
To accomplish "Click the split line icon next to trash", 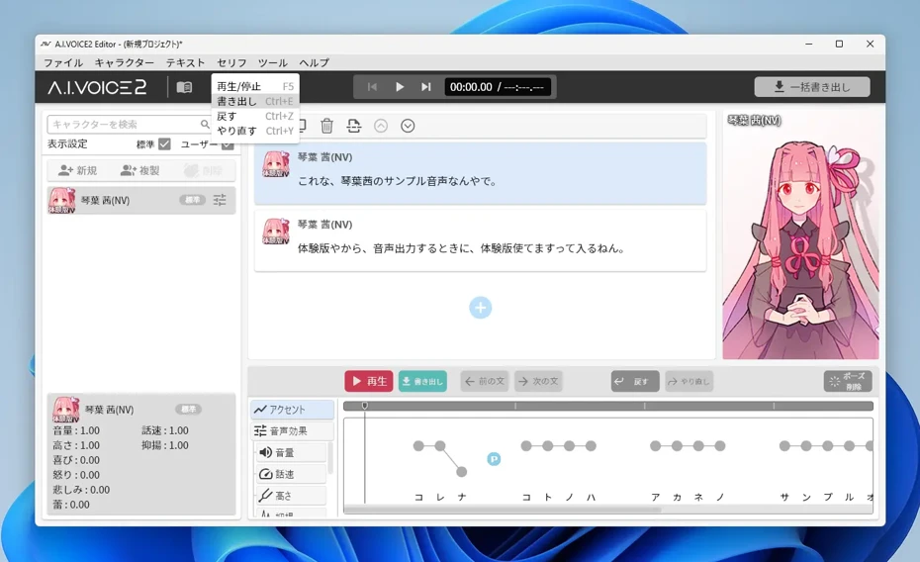I will 354,126.
